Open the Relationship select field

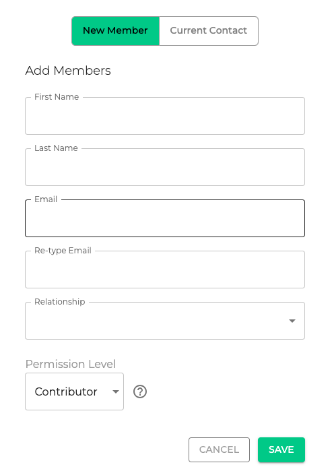point(165,321)
